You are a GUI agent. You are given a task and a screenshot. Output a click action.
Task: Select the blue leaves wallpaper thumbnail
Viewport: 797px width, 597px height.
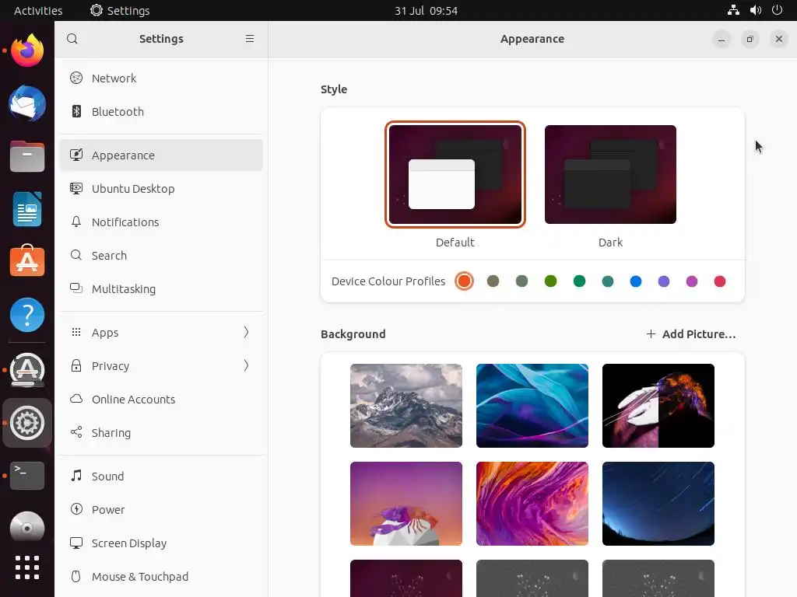click(x=532, y=406)
